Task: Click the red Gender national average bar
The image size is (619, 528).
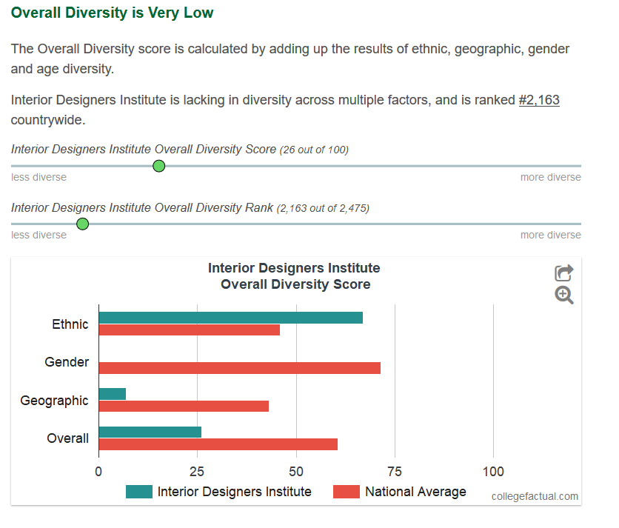Action: (240, 368)
